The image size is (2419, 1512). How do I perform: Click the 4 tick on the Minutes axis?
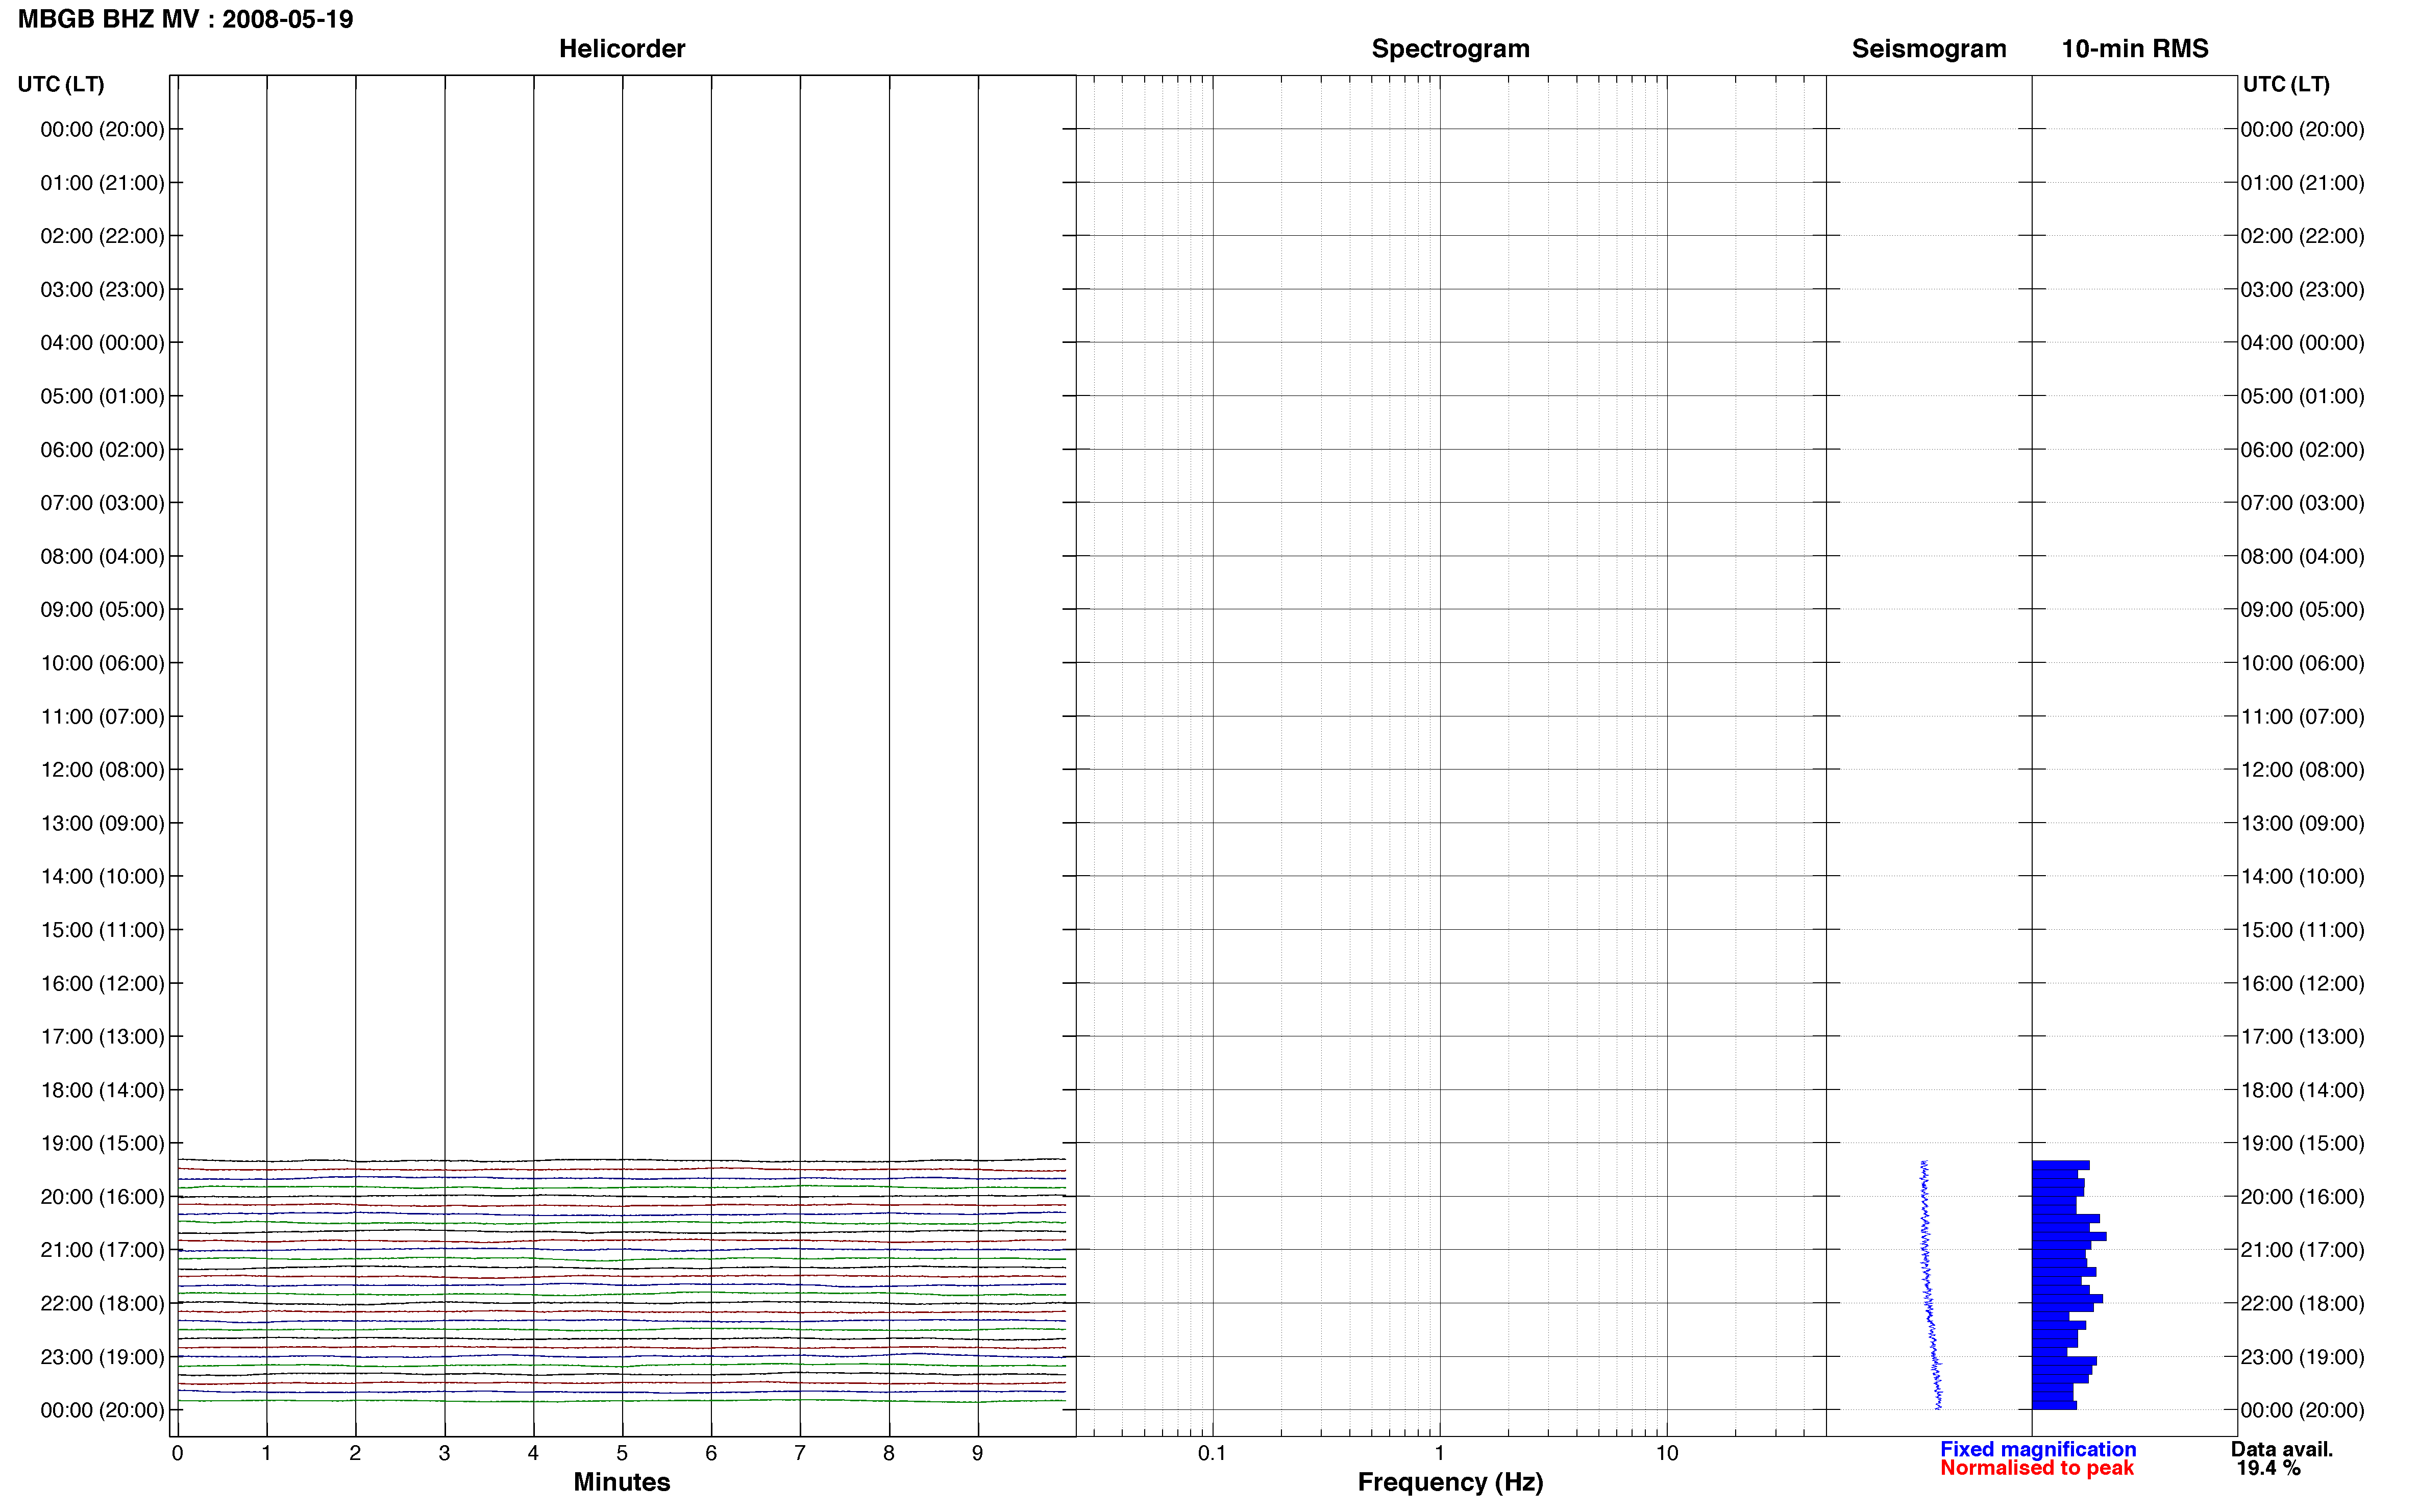pos(533,1454)
